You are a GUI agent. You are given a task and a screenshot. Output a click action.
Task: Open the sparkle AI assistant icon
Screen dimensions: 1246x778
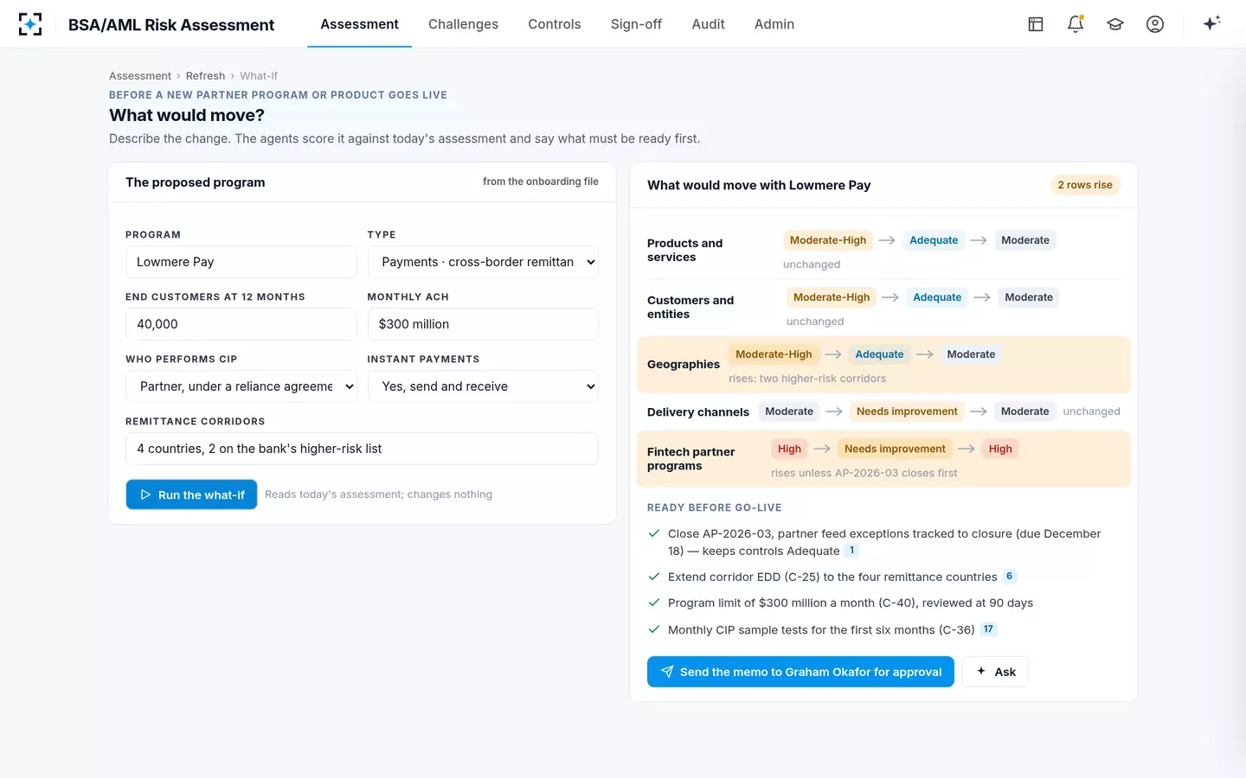[x=1211, y=23]
